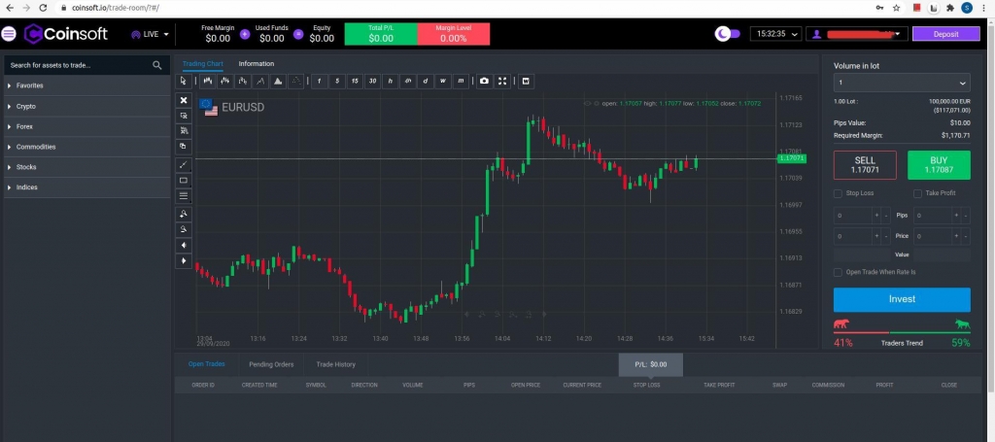The height and width of the screenshot is (442, 995).
Task: Click equals icon next to Equity
Action: (298, 34)
